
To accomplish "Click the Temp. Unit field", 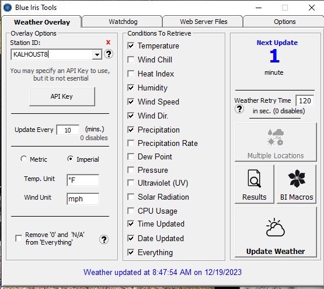I will coord(83,180).
